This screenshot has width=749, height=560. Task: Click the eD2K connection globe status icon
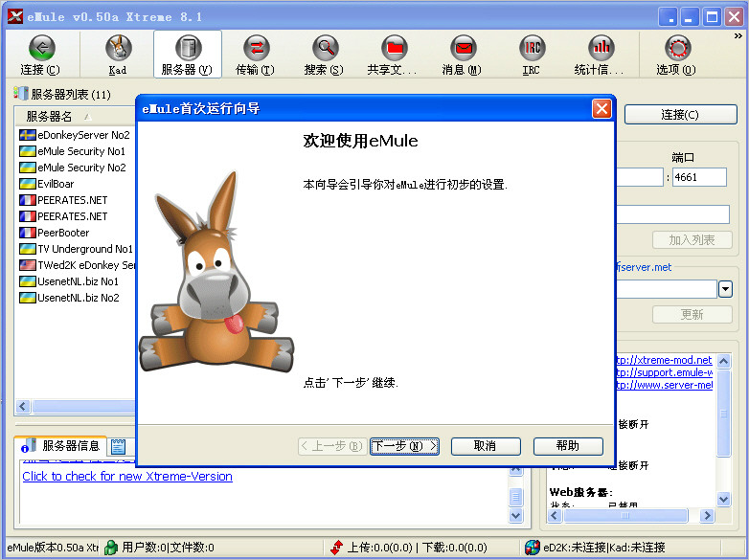(x=533, y=548)
